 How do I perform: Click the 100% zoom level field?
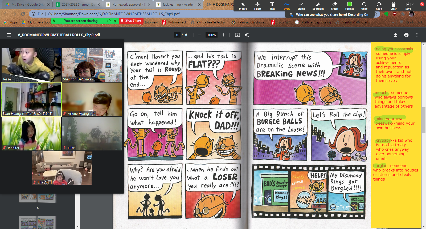pyautogui.click(x=212, y=35)
